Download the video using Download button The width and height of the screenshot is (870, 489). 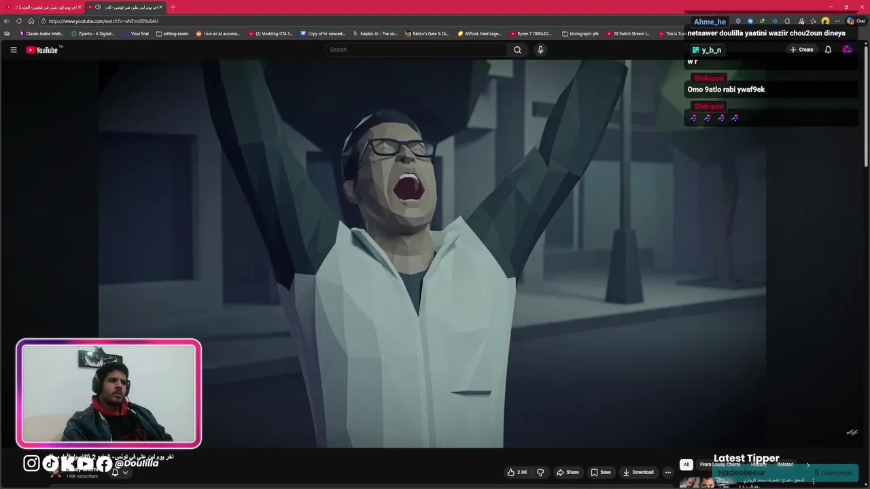638,472
